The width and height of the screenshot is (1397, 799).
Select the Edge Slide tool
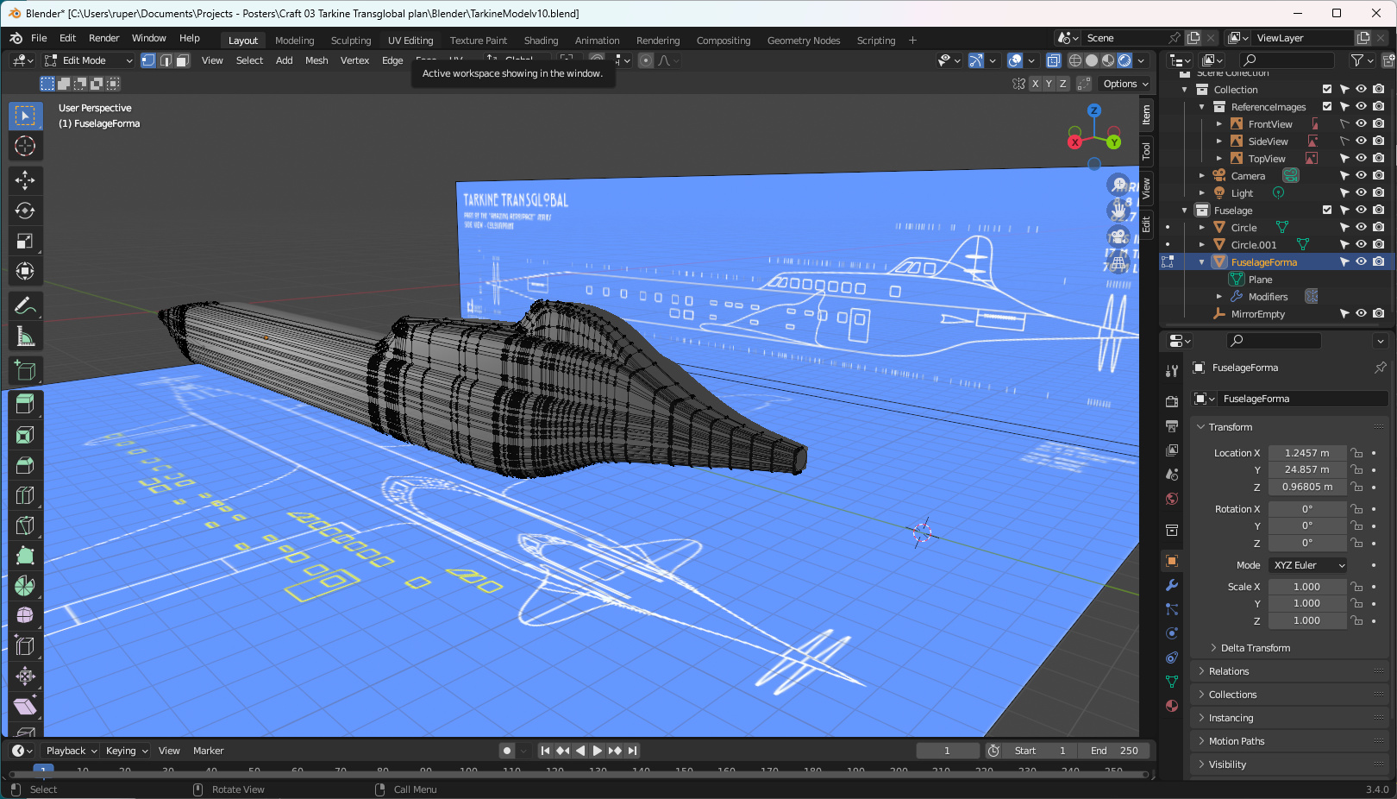coord(25,645)
